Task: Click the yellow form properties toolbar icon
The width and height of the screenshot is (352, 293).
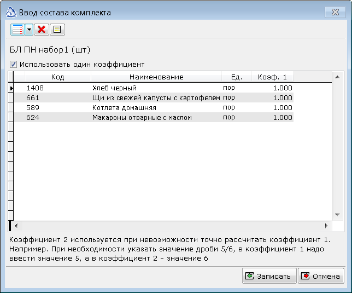Action: coord(57,30)
